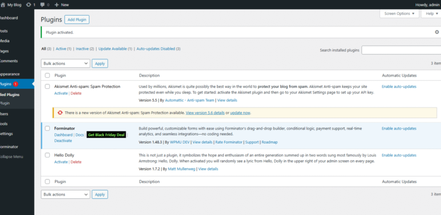Click the Search installed plugins field
The image size is (441, 215).
(x=401, y=50)
